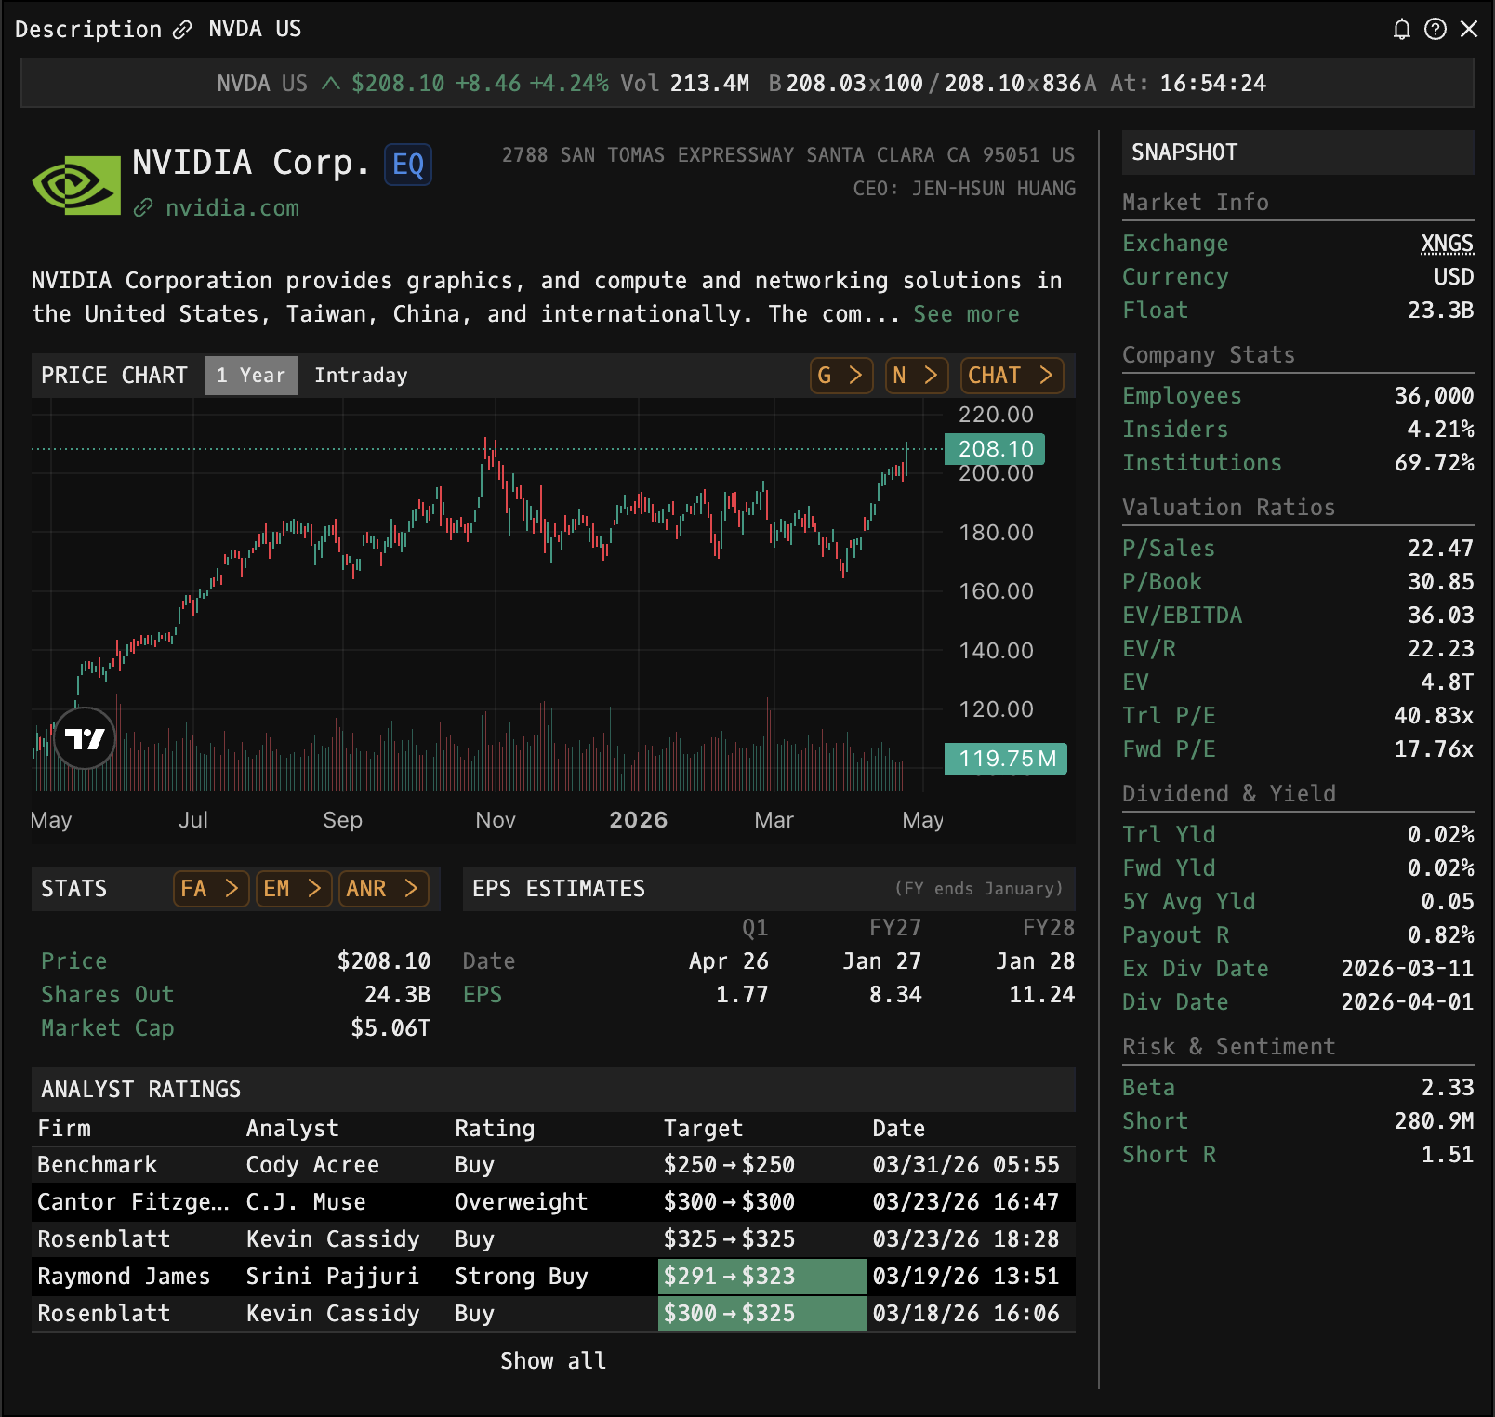
Task: Click the FY28 EPS estimate 11.24
Action: click(1042, 995)
